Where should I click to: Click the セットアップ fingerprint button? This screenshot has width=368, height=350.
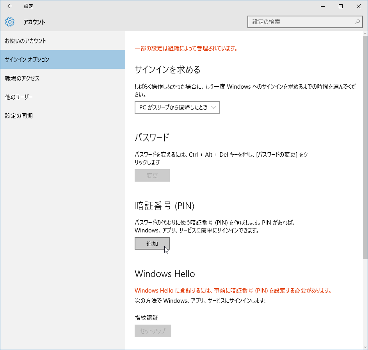coord(153,331)
